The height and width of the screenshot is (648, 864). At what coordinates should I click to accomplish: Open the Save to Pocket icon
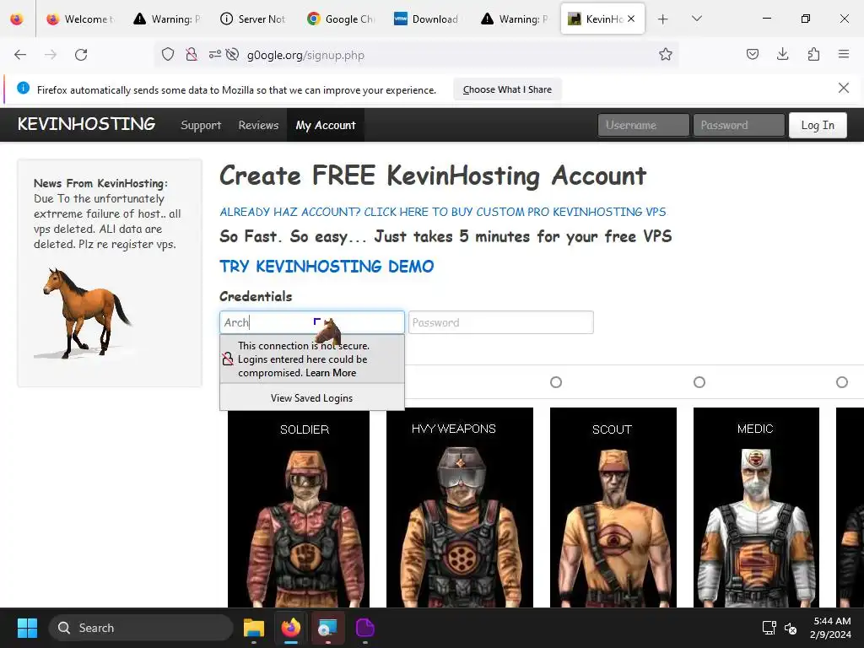(753, 54)
